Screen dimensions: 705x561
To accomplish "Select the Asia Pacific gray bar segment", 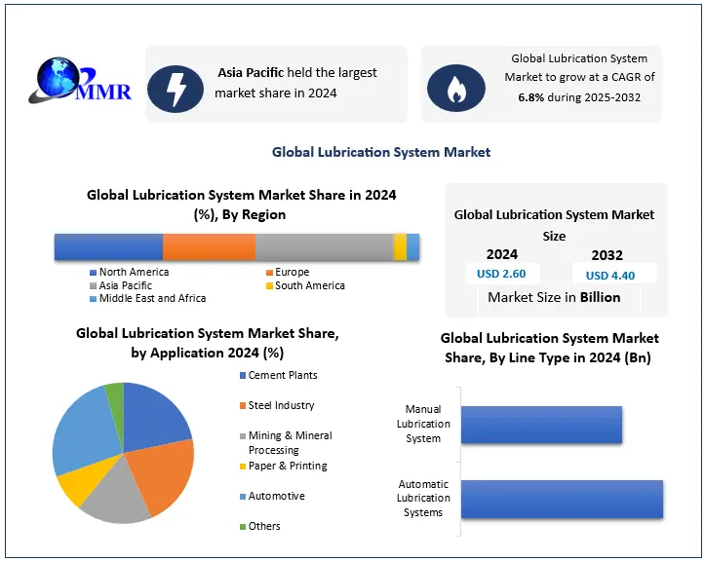I will tap(324, 247).
